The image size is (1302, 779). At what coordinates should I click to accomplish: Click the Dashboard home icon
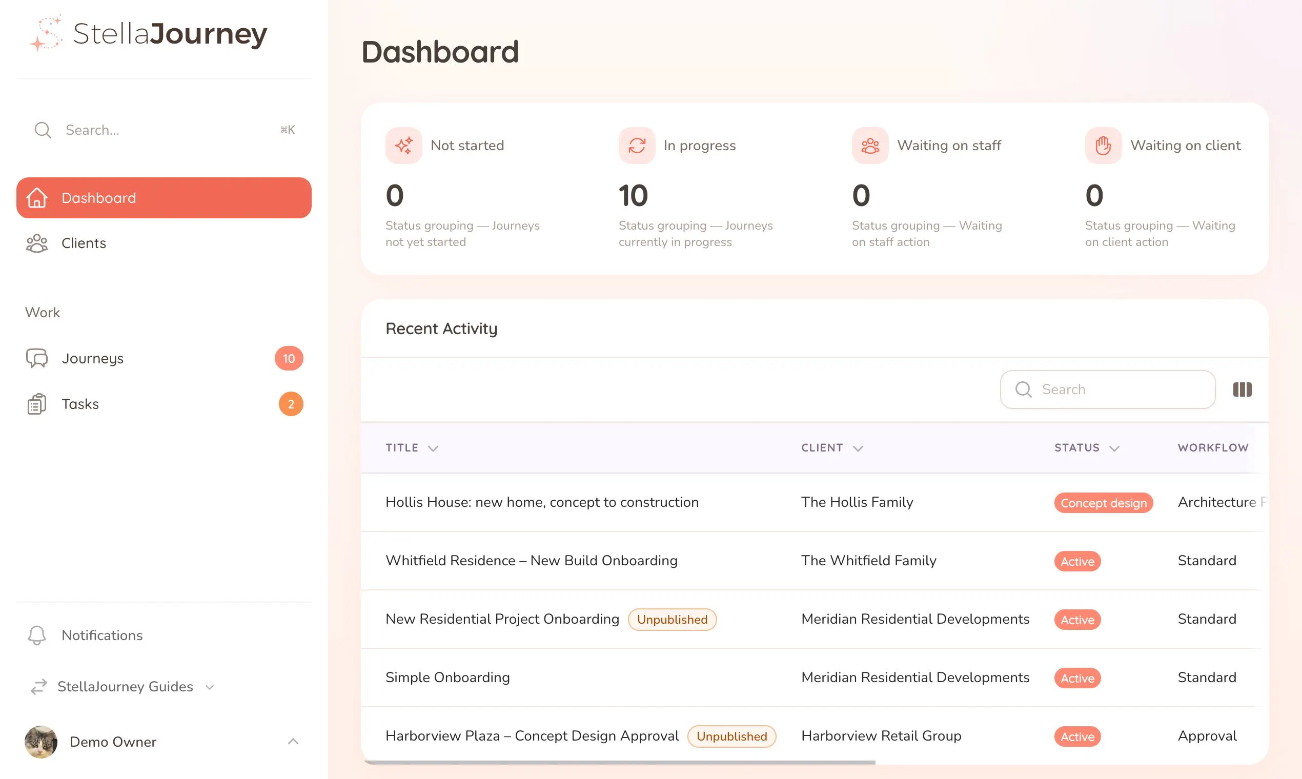37,198
